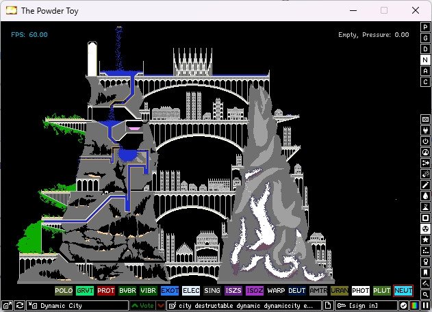432x312 pixels.
Task: Open the C console button
Action: (425, 82)
